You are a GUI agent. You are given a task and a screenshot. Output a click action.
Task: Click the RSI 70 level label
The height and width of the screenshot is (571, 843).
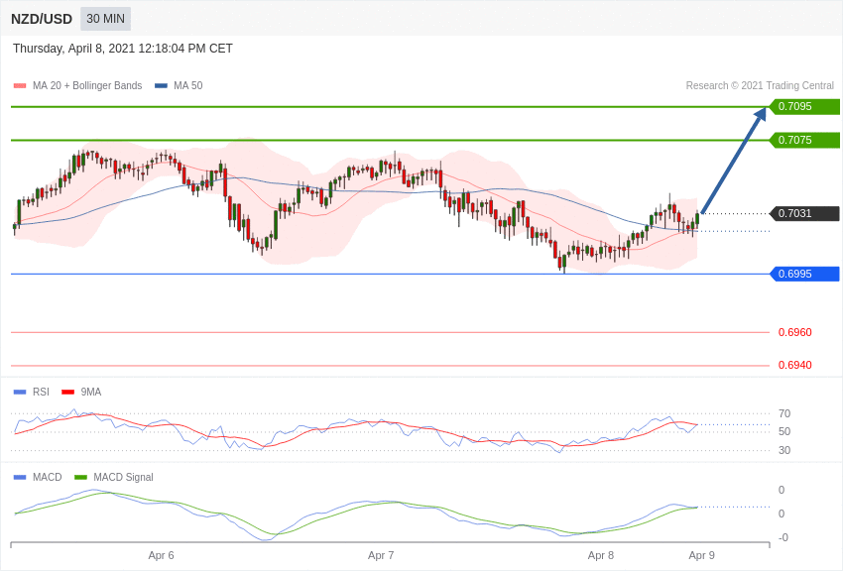coord(784,414)
